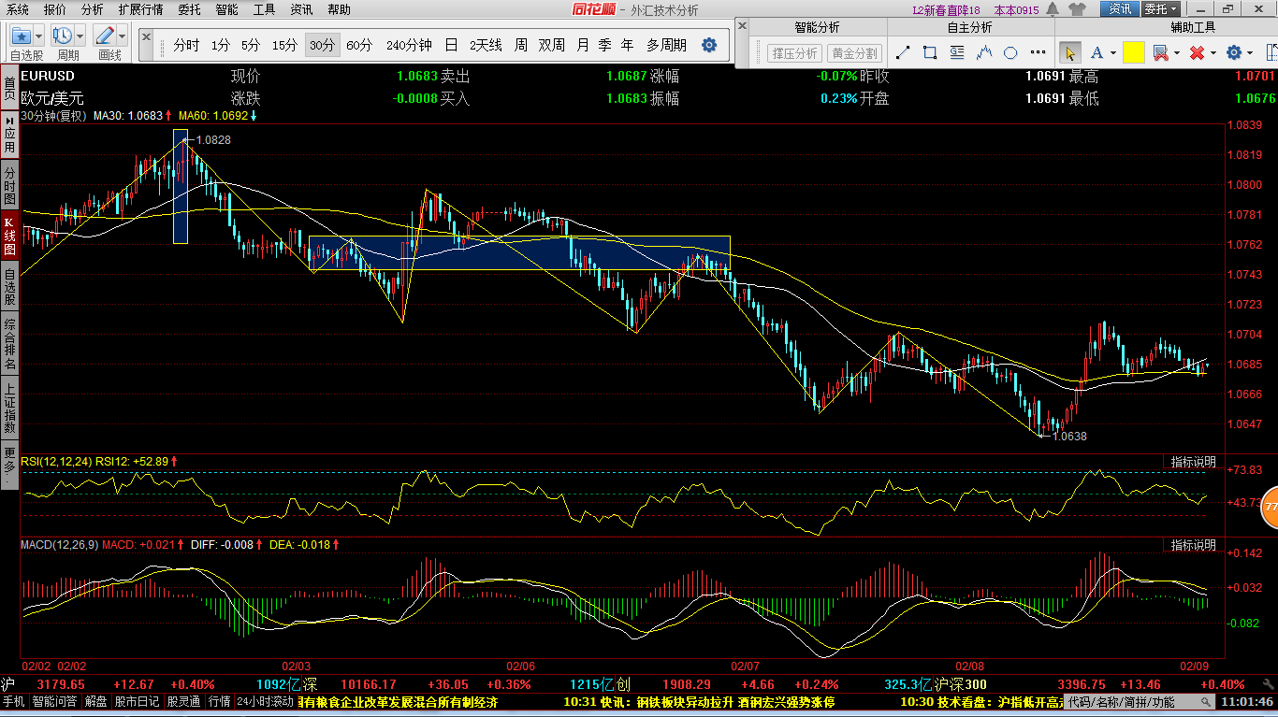Select the rectangle drawing tool
The height and width of the screenshot is (717, 1278).
pos(930,52)
